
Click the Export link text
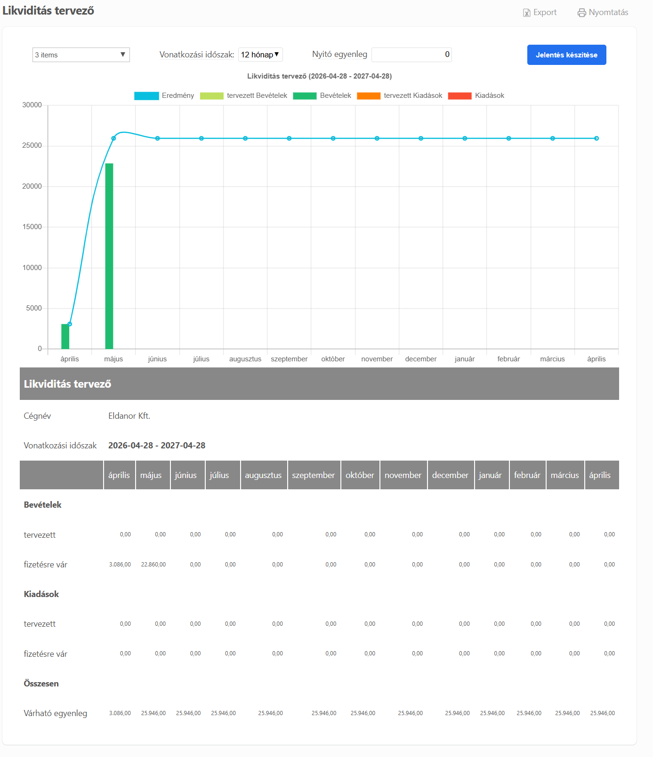tap(545, 13)
